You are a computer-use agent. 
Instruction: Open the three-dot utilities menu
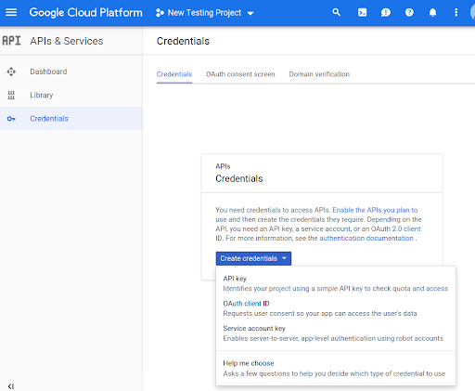pyautogui.click(x=456, y=12)
